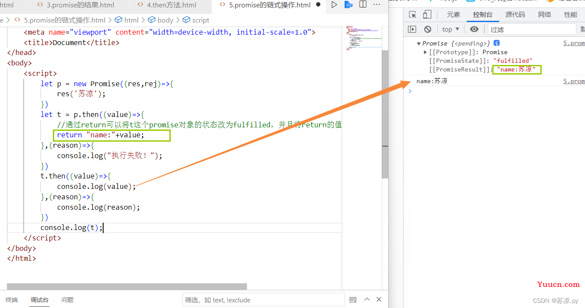The height and width of the screenshot is (308, 585).
Task: Open the source link beside name:苏凉 log
Action: 574,81
